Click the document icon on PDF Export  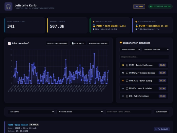coord(72,43)
